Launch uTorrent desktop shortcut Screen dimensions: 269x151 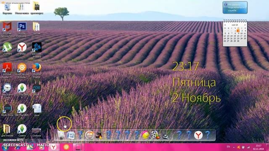7,49
